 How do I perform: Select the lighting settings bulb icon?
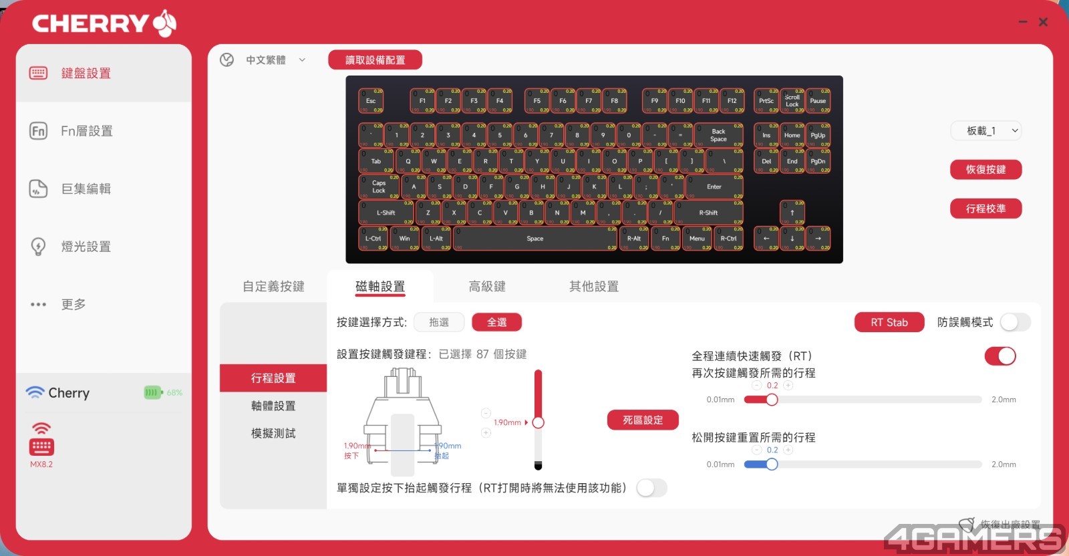coord(39,247)
